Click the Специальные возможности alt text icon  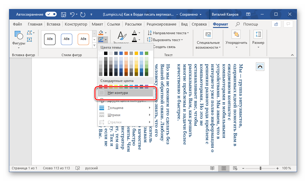point(208,34)
